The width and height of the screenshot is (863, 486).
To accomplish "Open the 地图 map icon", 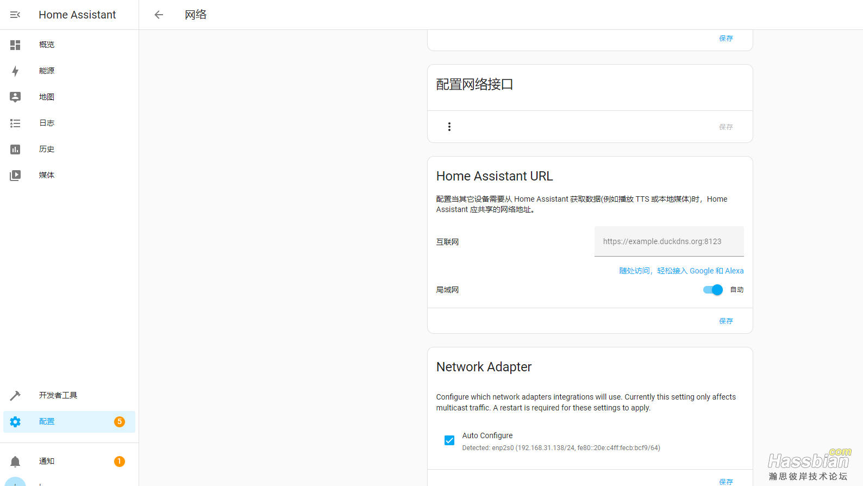I will click(15, 97).
